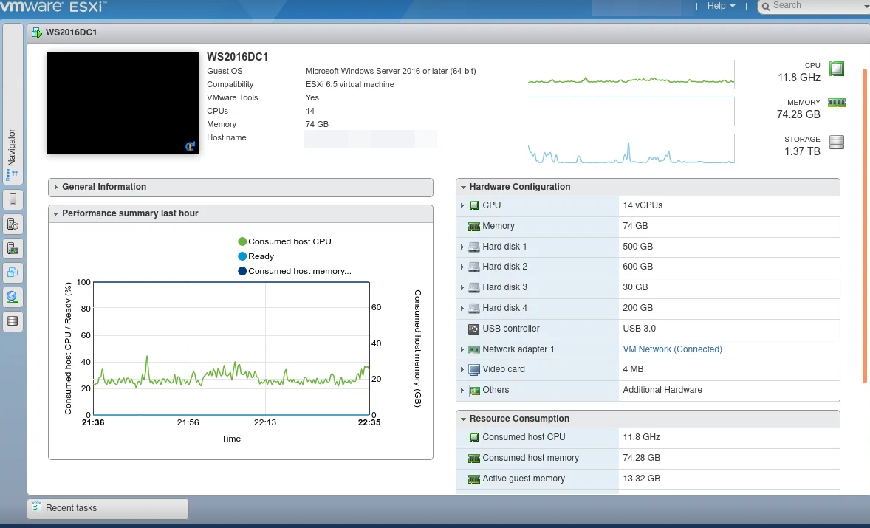The width and height of the screenshot is (870, 528).
Task: Open the Networking globe icon in the sidebar
Action: (x=13, y=297)
